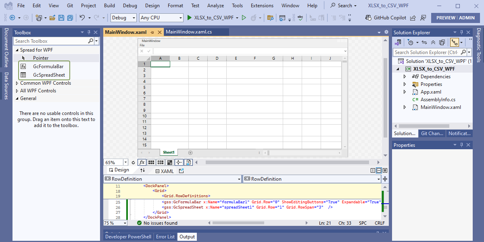Open GitHub Copilot from the toolbar
The width and height of the screenshot is (484, 242).
(x=386, y=18)
